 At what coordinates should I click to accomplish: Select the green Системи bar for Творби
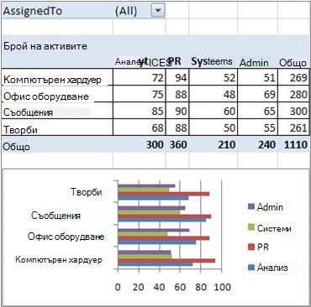coord(144,190)
